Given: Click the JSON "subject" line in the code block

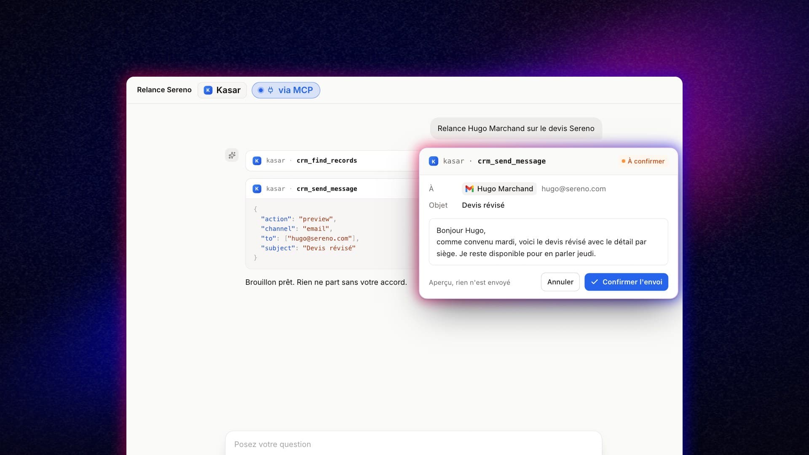Looking at the screenshot, I should [x=308, y=248].
